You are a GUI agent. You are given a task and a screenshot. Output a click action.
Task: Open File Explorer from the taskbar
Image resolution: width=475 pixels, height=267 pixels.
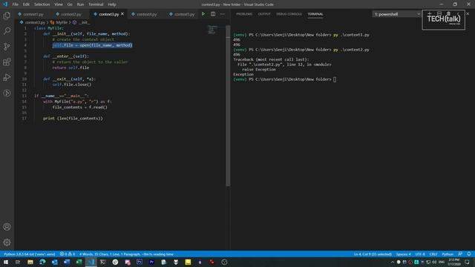(x=30, y=262)
